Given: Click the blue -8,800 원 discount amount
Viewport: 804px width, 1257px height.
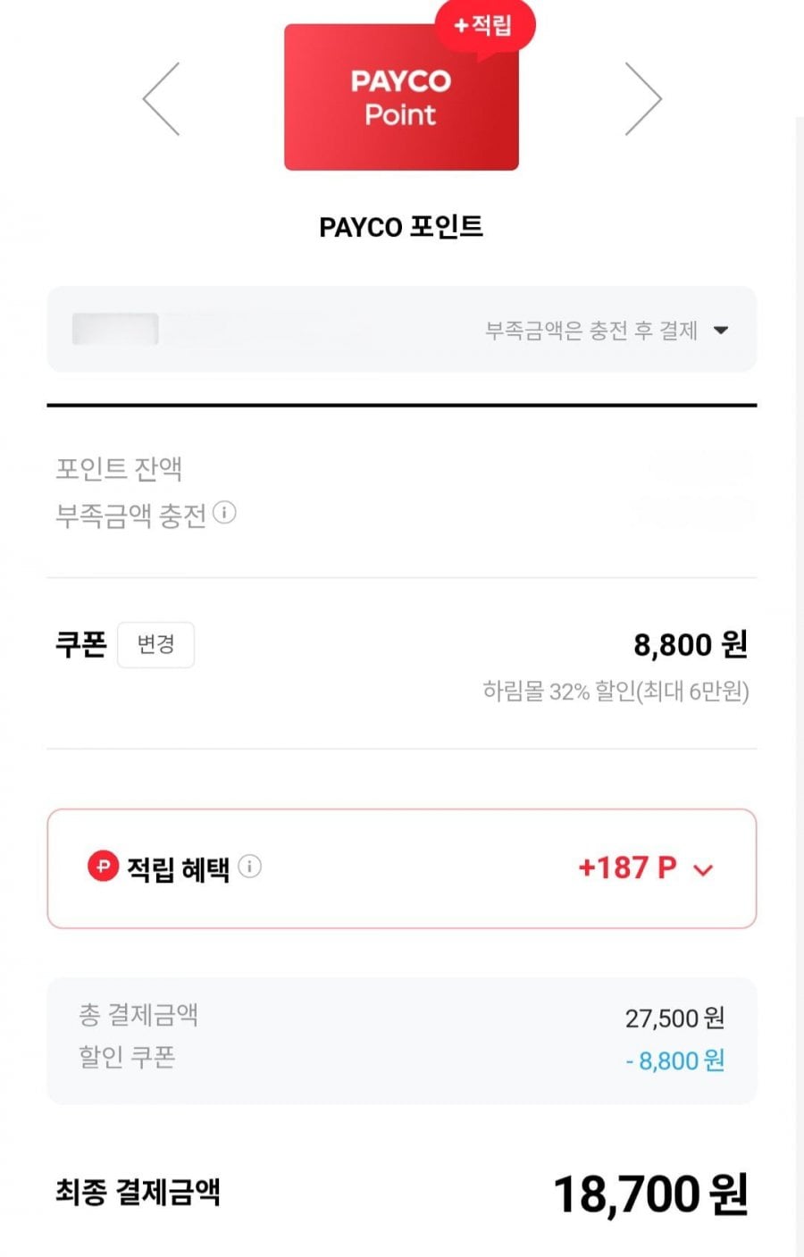Looking at the screenshot, I should [675, 1060].
